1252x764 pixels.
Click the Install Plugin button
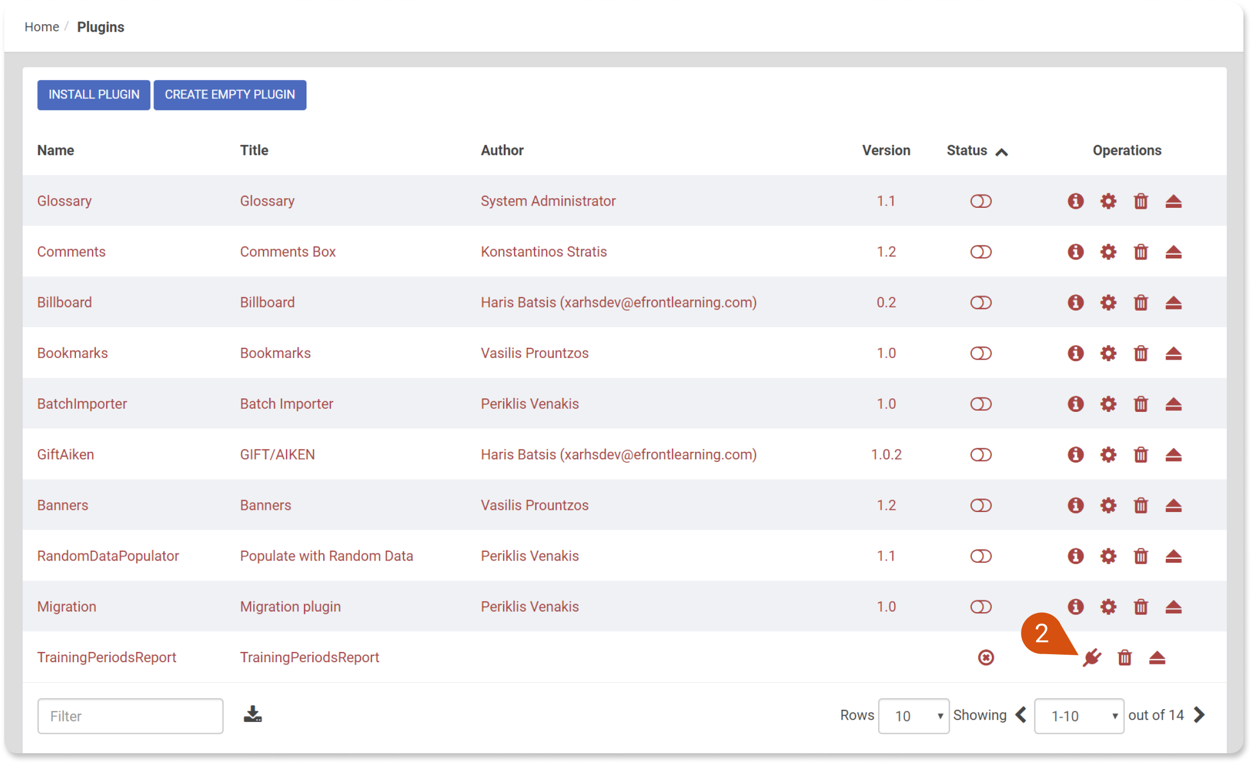click(x=94, y=95)
